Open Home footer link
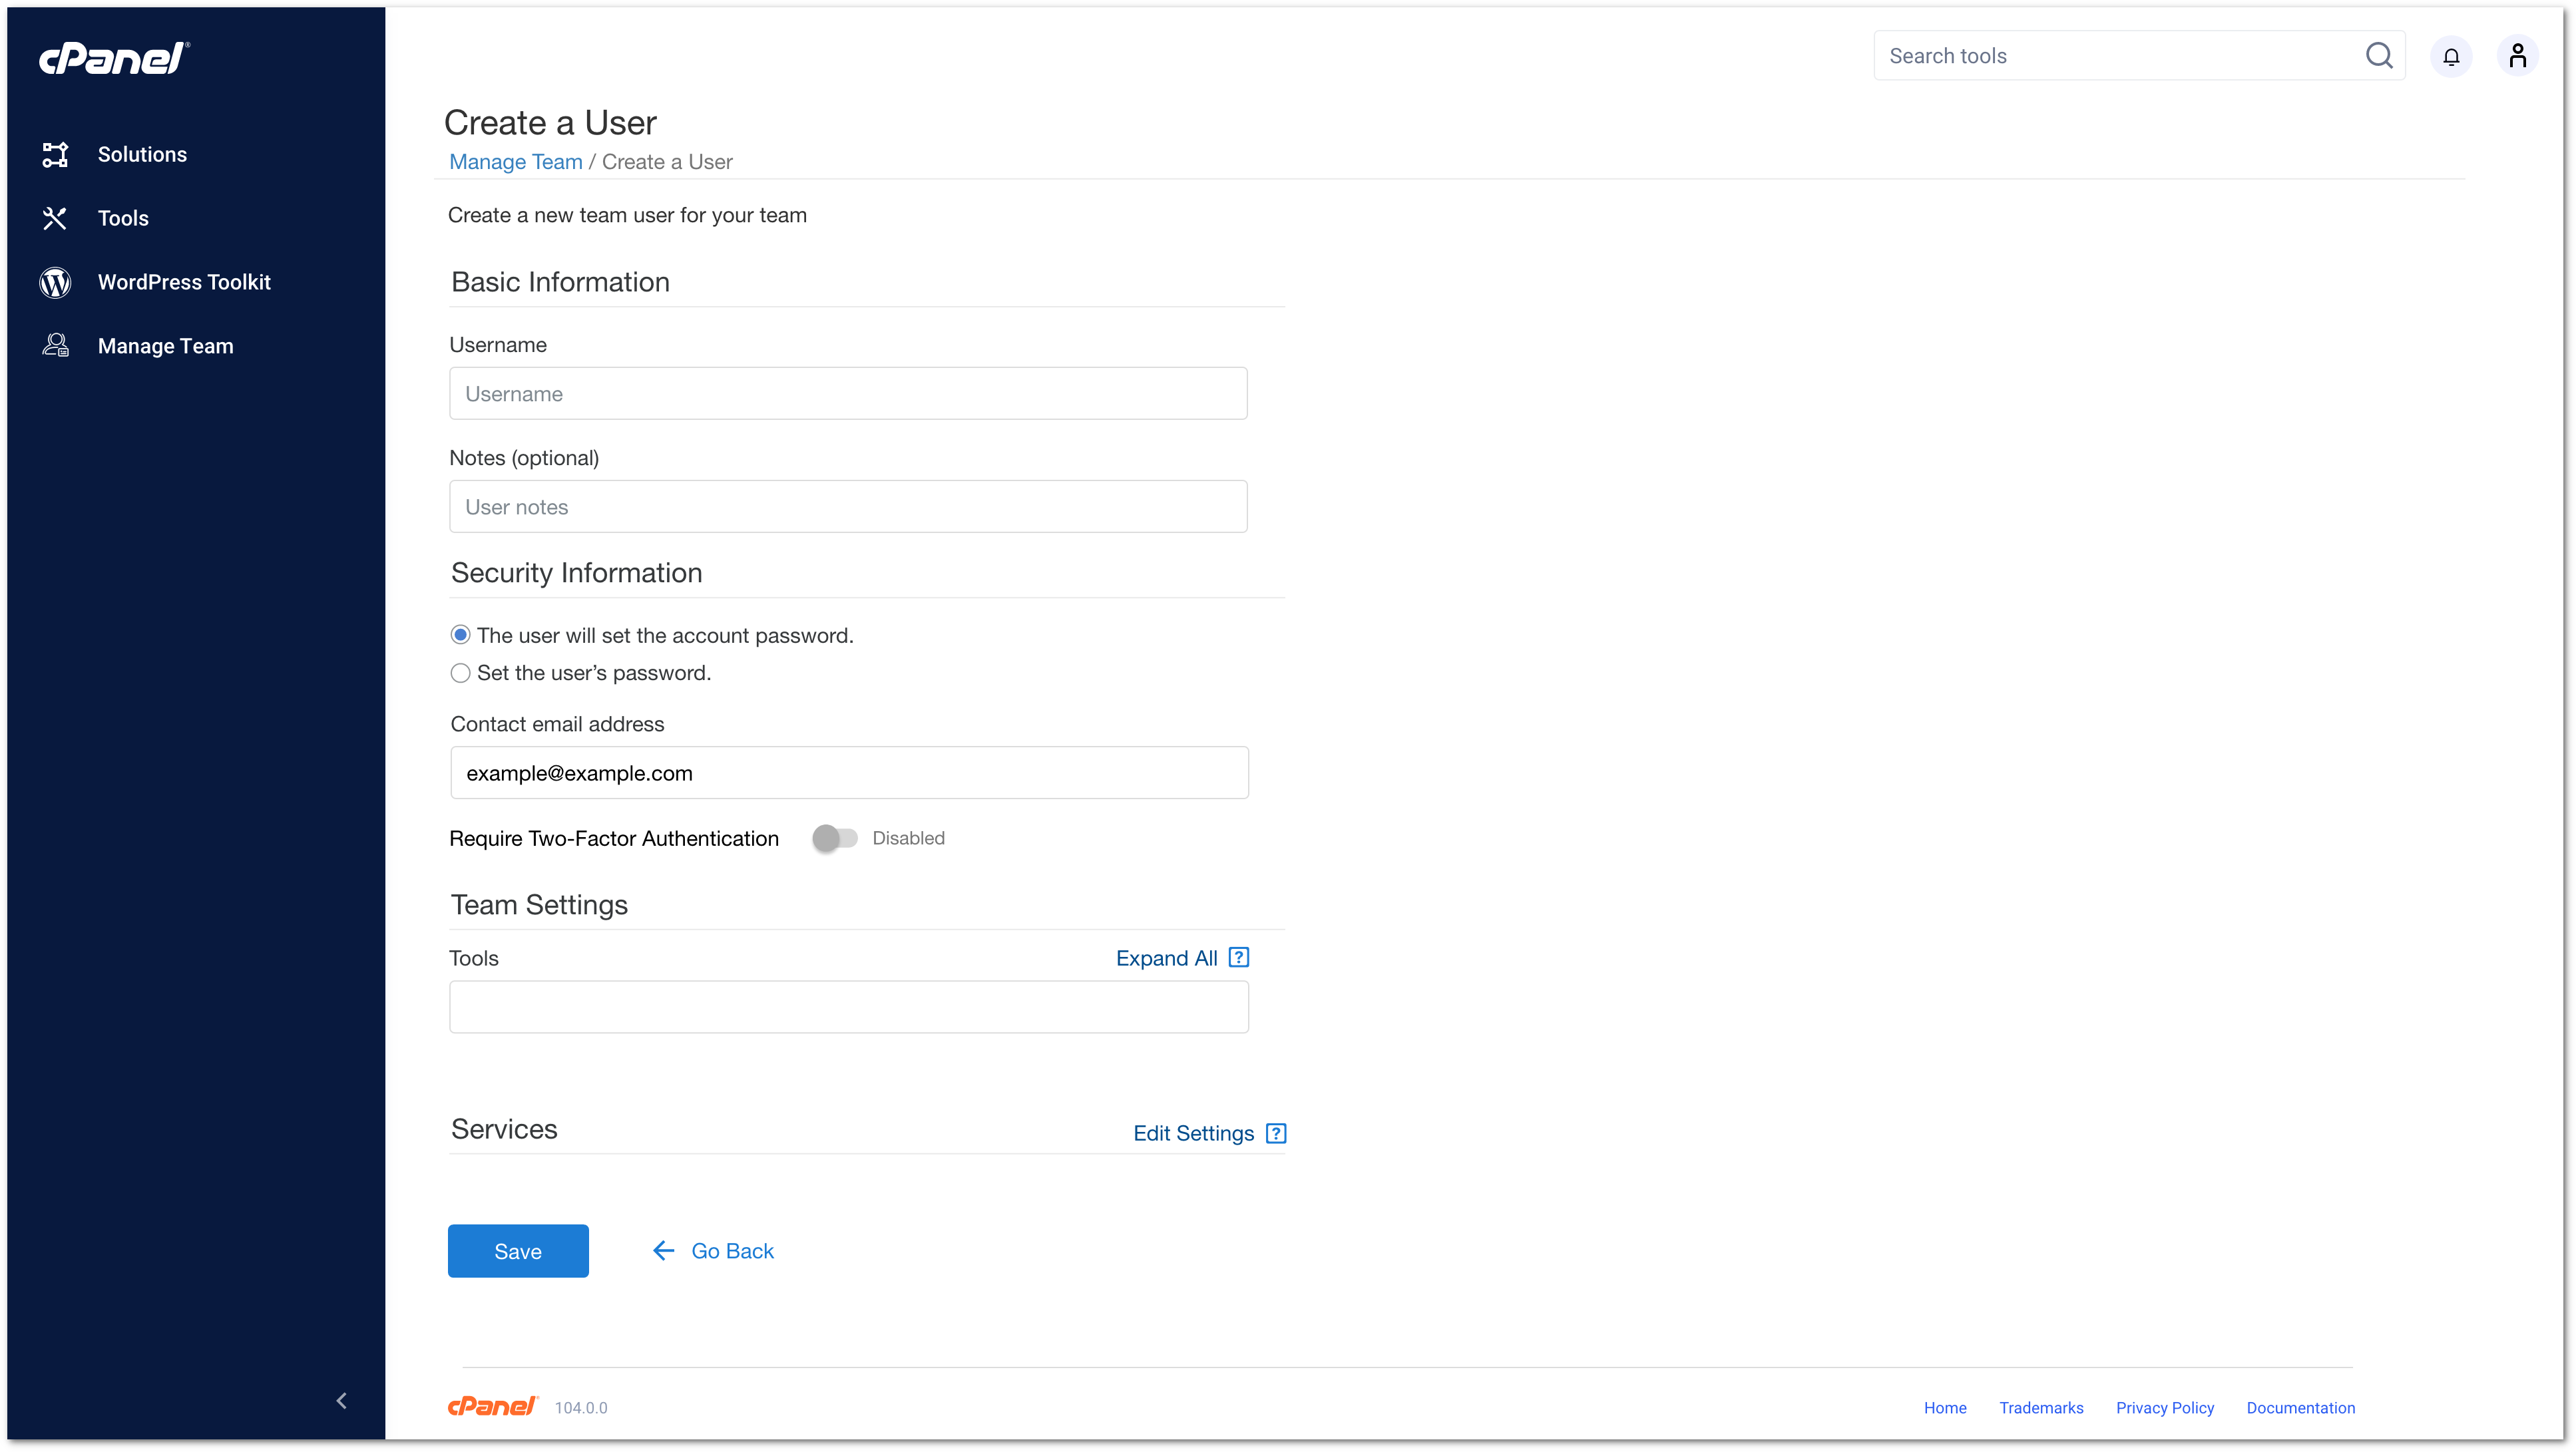 (1944, 1407)
